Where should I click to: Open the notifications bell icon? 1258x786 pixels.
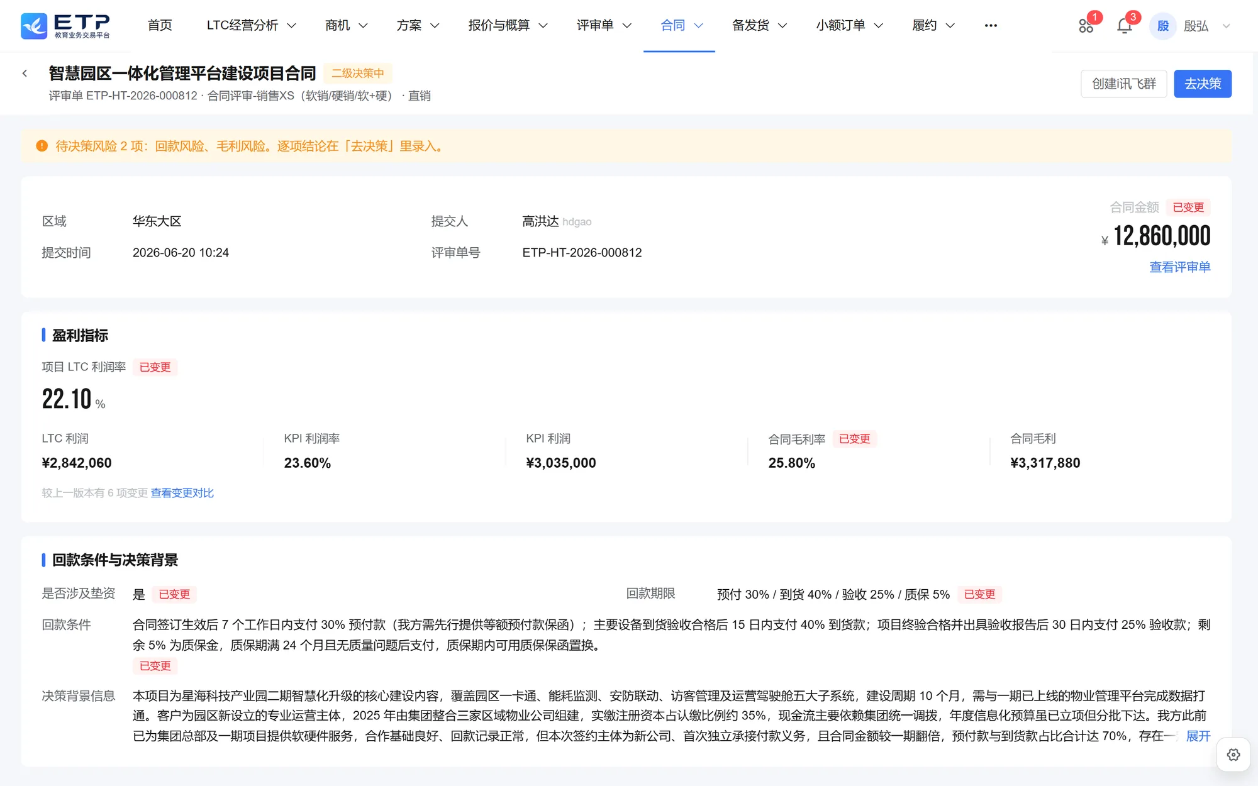click(1124, 26)
